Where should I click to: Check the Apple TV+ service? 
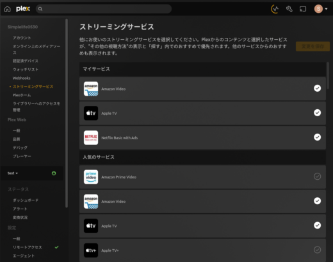318,250
